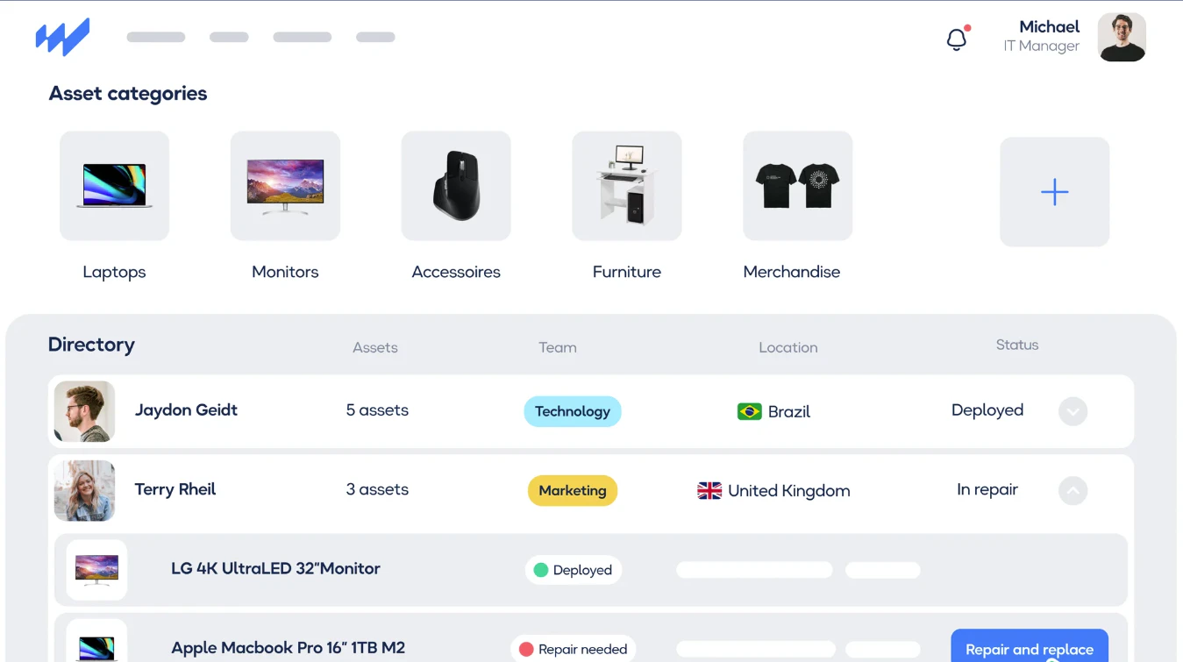This screenshot has height=662, width=1183.
Task: Click the green Deployed status dot
Action: 542,570
